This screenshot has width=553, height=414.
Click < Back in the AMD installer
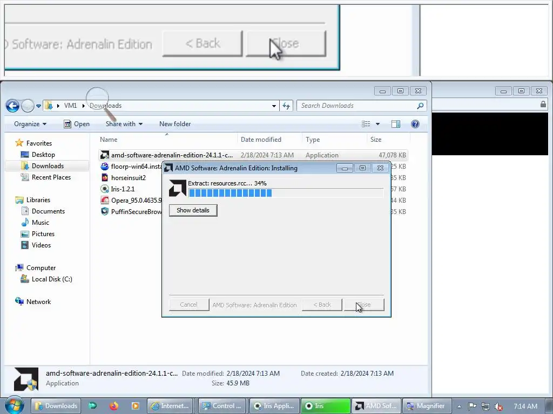(322, 305)
